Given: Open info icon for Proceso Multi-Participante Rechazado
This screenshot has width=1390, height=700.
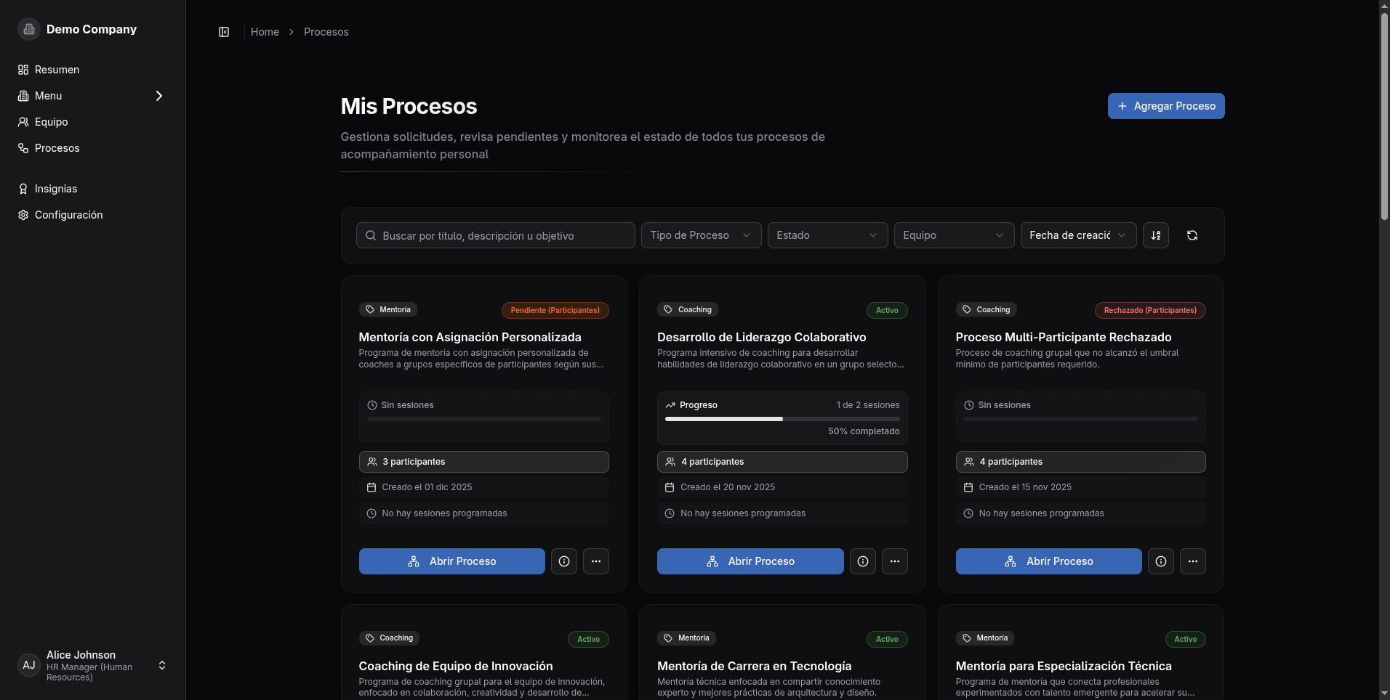Looking at the screenshot, I should (1160, 561).
